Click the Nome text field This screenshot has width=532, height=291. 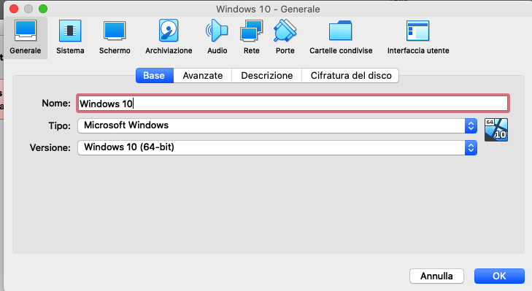pyautogui.click(x=293, y=104)
